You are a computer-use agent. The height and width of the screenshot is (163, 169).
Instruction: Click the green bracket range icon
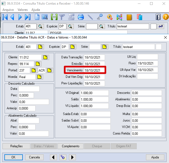coord(54,17)
